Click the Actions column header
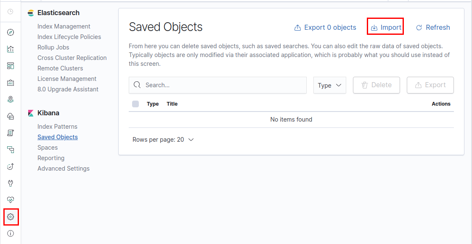 (x=441, y=104)
